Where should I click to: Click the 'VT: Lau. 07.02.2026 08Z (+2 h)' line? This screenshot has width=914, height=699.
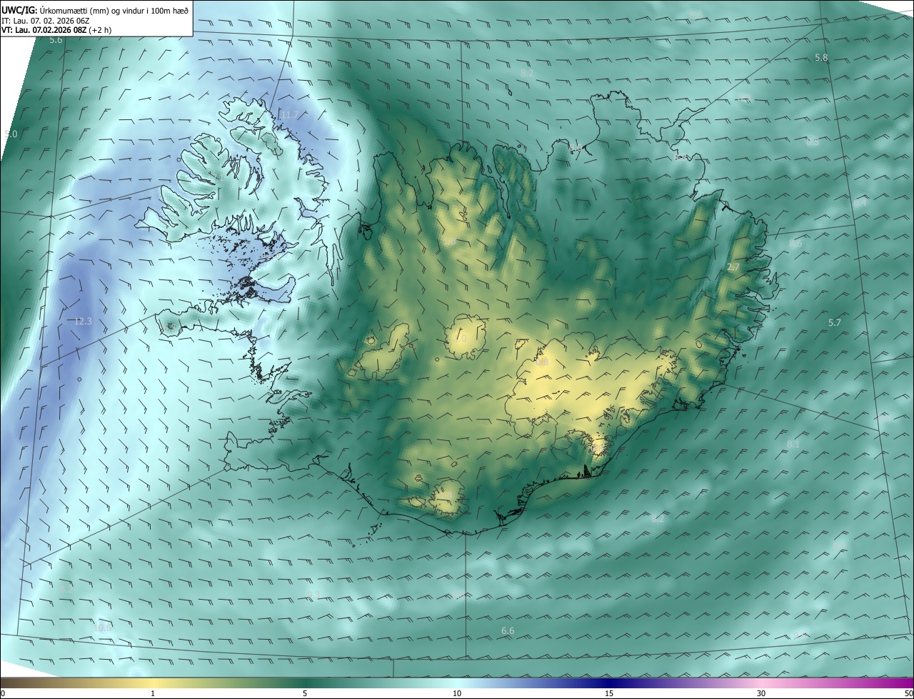coord(56,30)
